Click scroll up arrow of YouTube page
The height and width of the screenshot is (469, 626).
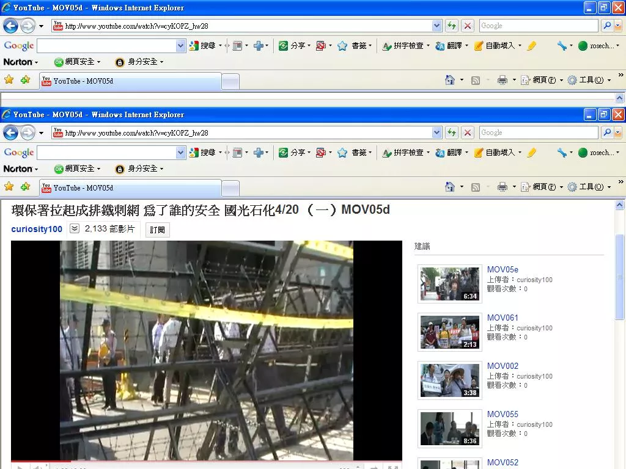[620, 205]
